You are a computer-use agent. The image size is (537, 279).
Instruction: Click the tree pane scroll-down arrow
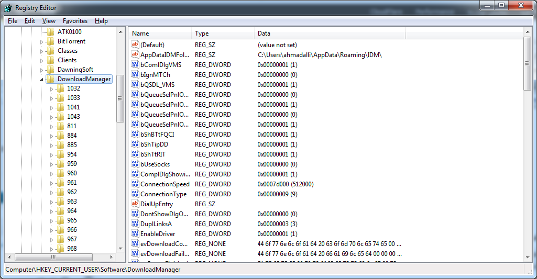[x=120, y=249]
